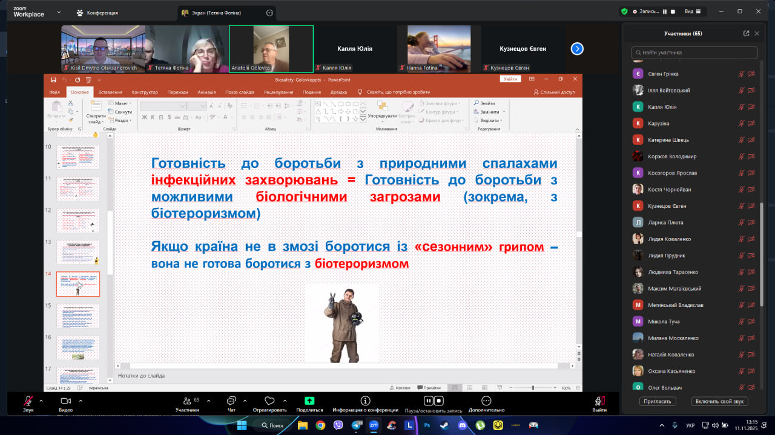The height and width of the screenshot is (435, 775).
Task: Expand video options arrow beside Видео
Action: coord(80,400)
